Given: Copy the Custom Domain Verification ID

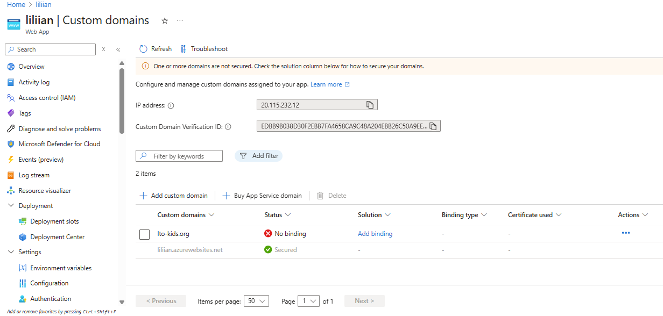Looking at the screenshot, I should pos(433,126).
